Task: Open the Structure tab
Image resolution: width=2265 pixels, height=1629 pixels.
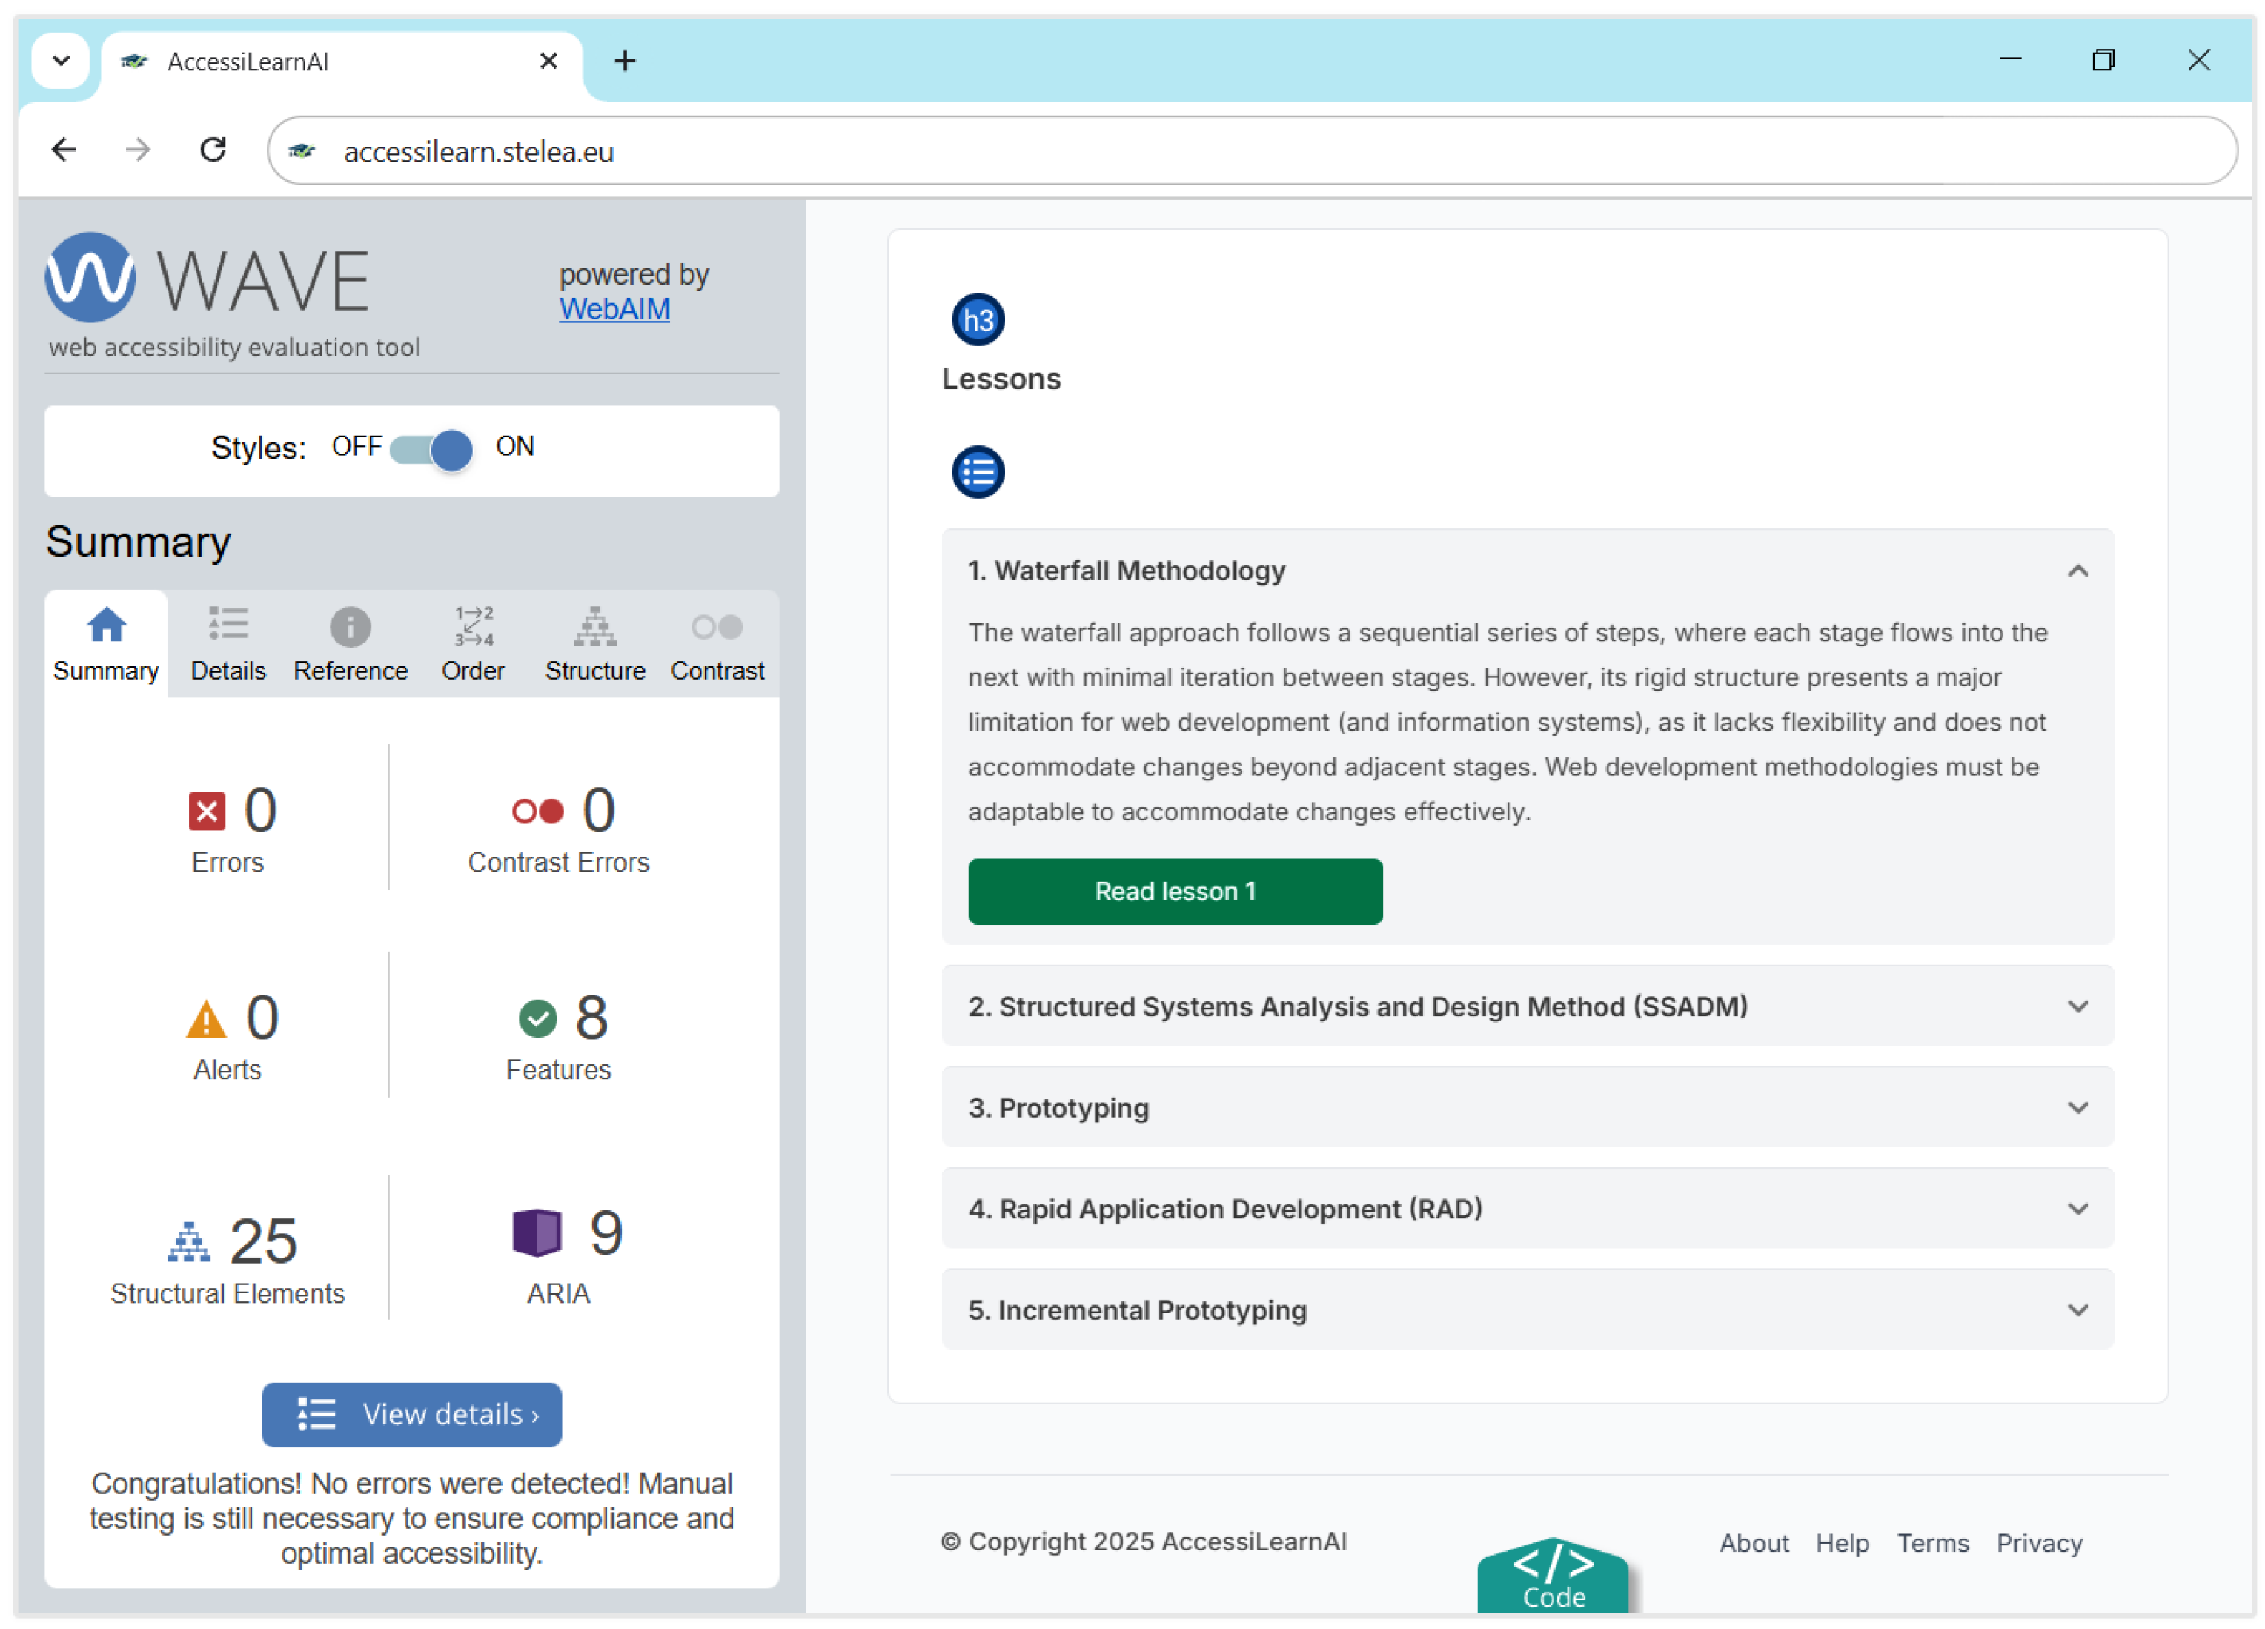Action: [x=594, y=644]
